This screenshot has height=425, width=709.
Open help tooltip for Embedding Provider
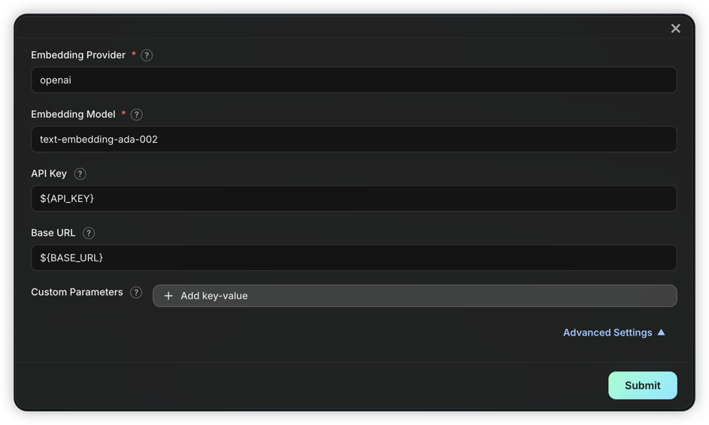coord(147,55)
